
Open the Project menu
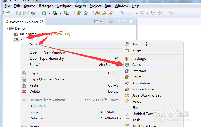pyautogui.click(x=95, y=6)
